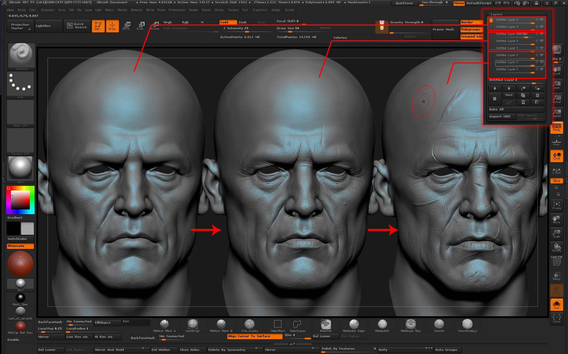This screenshot has height=354, width=568.
Task: Click the delete layer X icon
Action: coord(538,95)
